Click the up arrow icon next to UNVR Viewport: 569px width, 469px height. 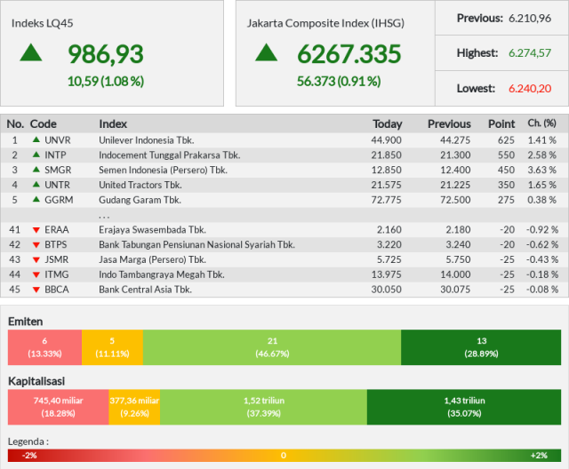pos(36,139)
